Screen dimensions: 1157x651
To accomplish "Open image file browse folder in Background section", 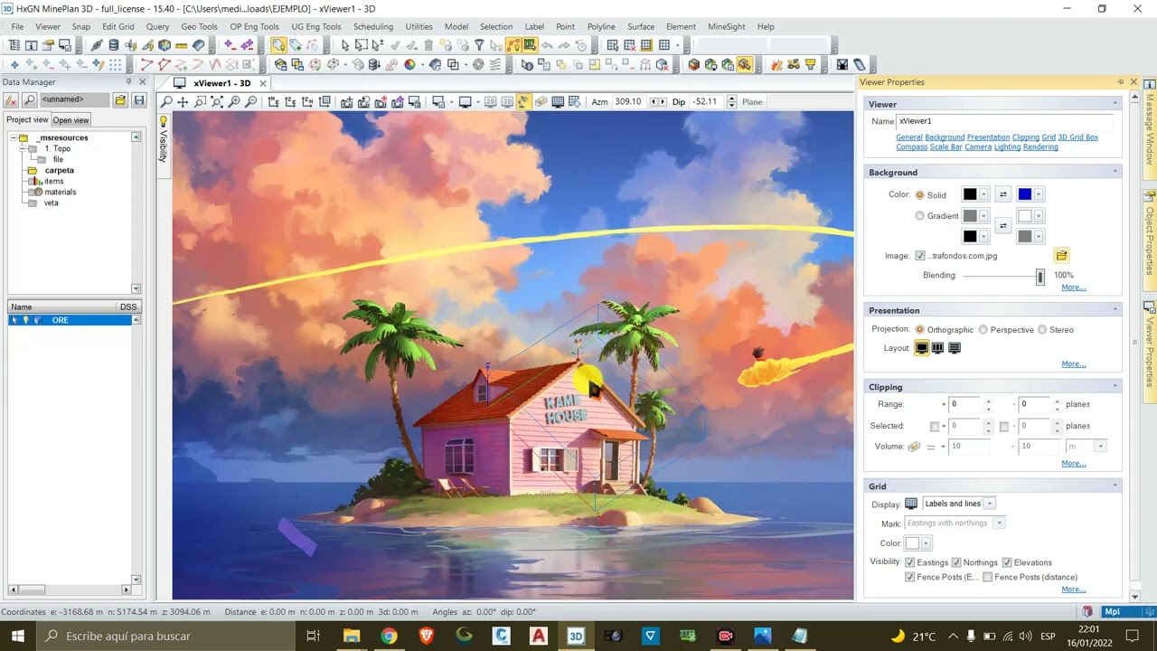I will tap(1061, 256).
